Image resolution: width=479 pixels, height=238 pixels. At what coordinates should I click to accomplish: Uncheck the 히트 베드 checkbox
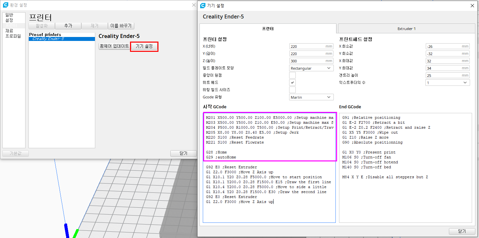pyautogui.click(x=292, y=83)
